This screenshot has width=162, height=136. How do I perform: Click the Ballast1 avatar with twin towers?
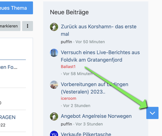coord(54,53)
